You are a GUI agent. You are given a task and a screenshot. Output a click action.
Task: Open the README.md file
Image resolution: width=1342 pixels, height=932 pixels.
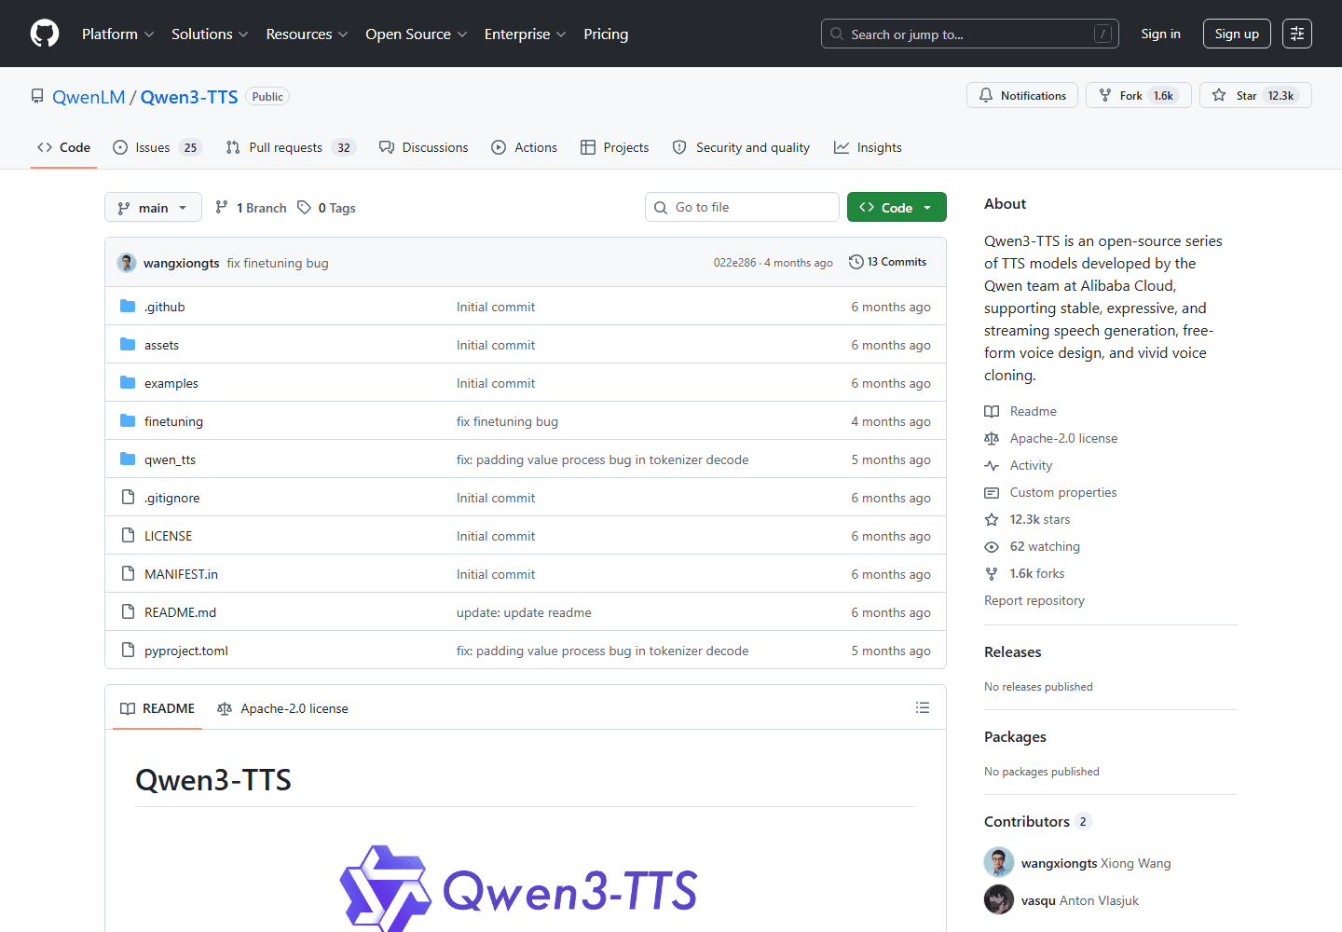pyautogui.click(x=180, y=612)
